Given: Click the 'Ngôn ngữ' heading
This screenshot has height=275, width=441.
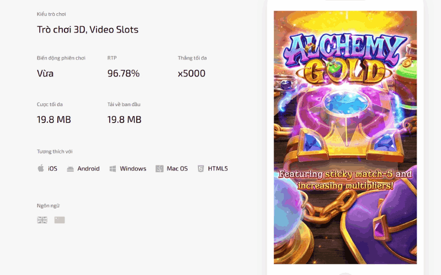Looking at the screenshot, I should pos(48,206).
